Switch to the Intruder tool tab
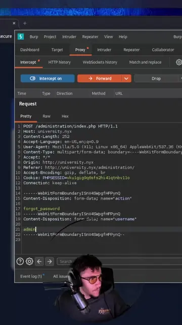Viewport: 182px width, 325px height. 104,50
